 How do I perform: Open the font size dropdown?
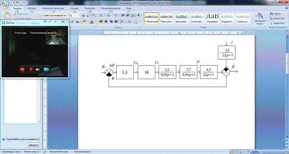pos(79,16)
